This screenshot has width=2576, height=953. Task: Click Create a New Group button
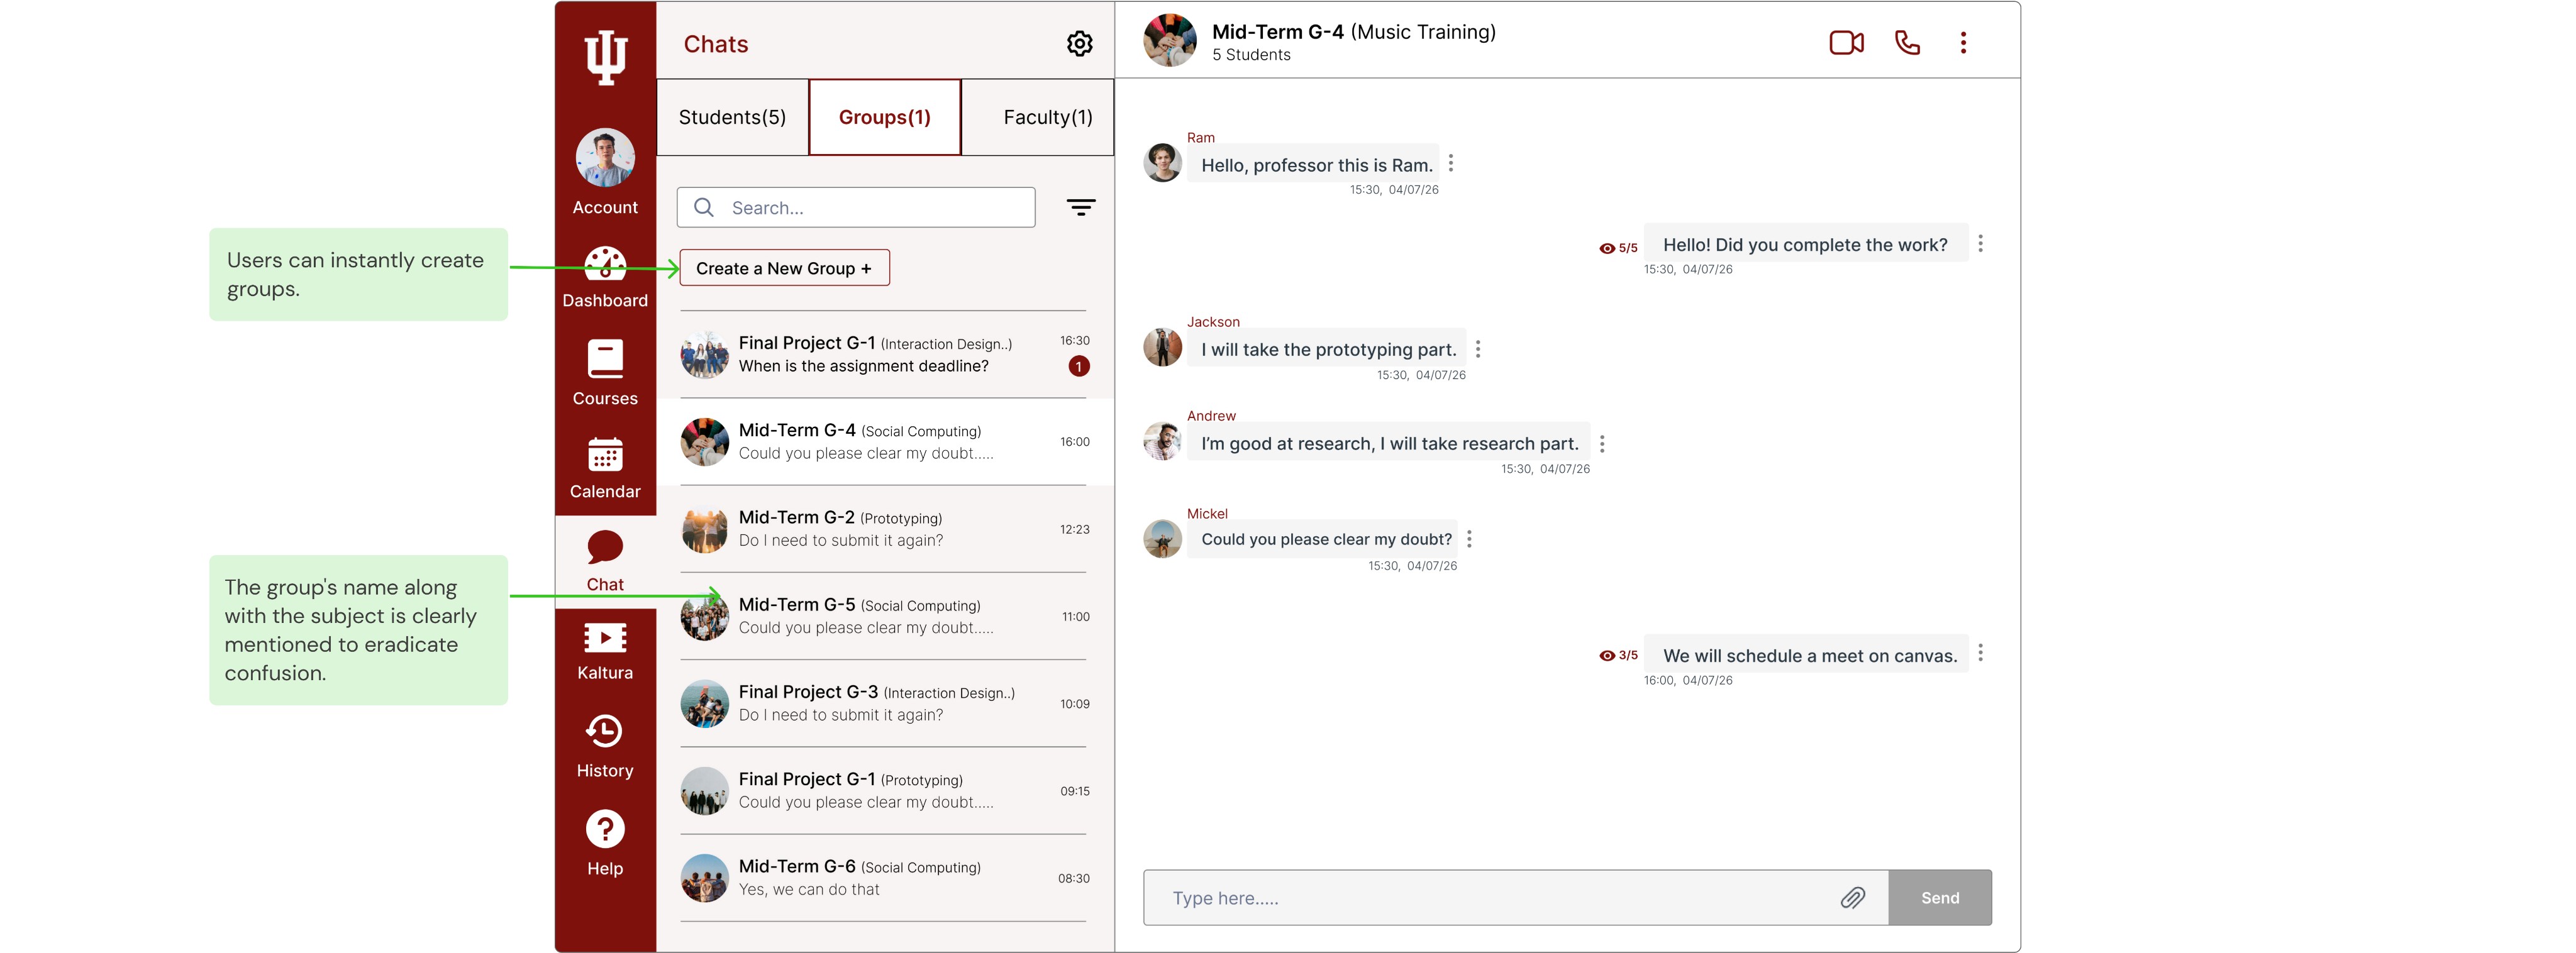(x=784, y=268)
